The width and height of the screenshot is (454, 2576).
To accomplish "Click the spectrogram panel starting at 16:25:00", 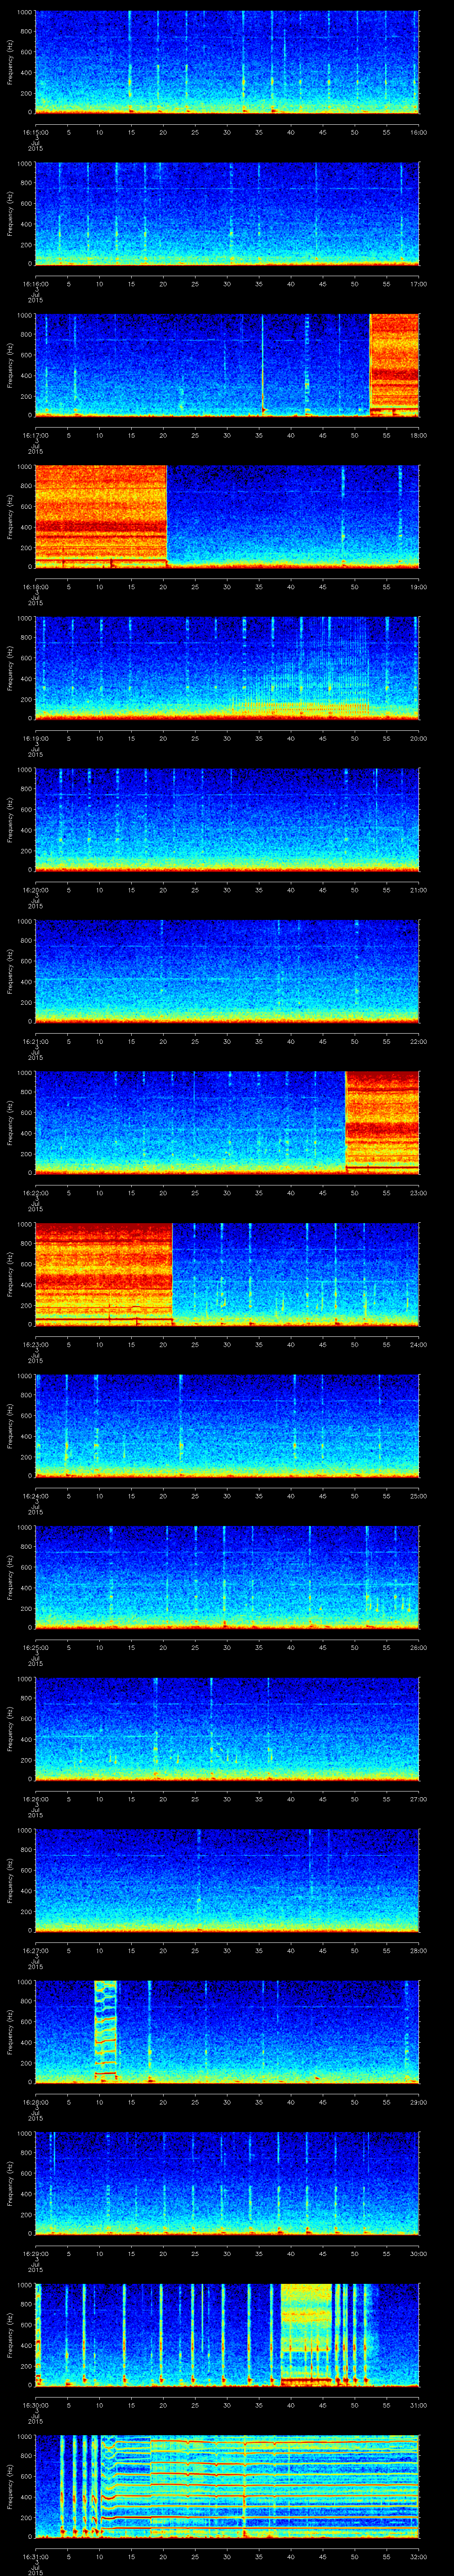I will [227, 1577].
